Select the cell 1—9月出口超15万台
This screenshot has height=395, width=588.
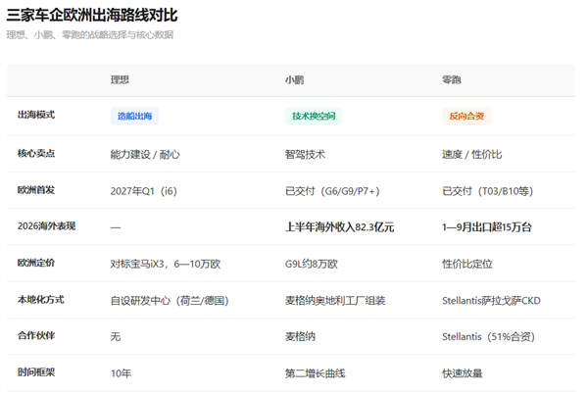click(x=487, y=227)
